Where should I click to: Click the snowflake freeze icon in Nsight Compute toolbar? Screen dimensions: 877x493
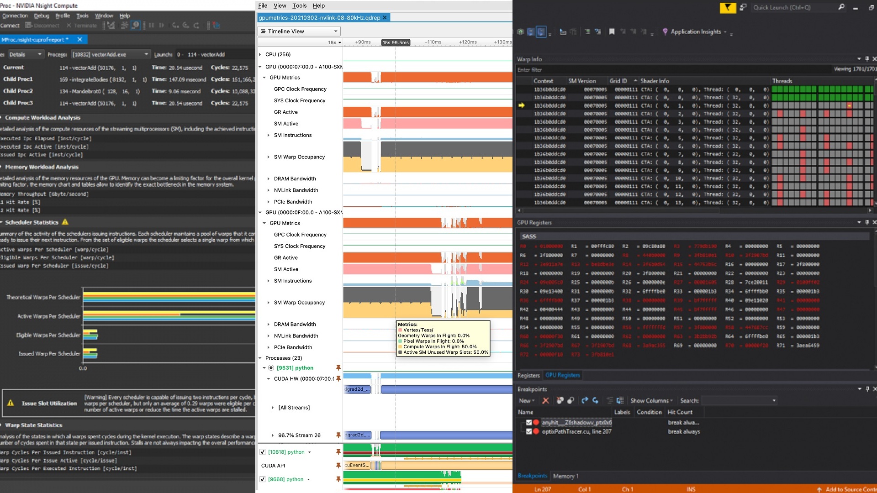point(124,26)
